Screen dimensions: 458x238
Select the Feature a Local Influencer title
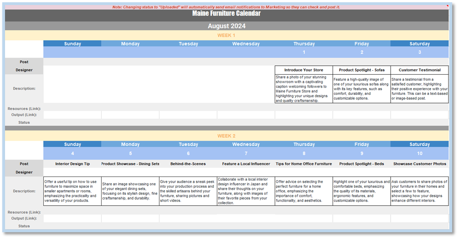(x=246, y=164)
